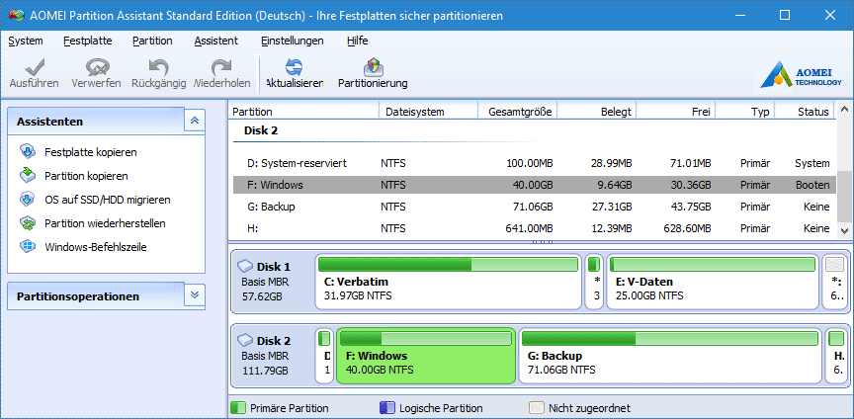
Task: Click the partition list scroll down arrow
Action: [844, 231]
